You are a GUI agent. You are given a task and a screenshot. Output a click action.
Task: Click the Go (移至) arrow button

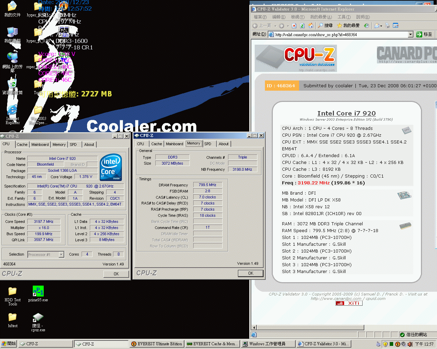pos(424,34)
